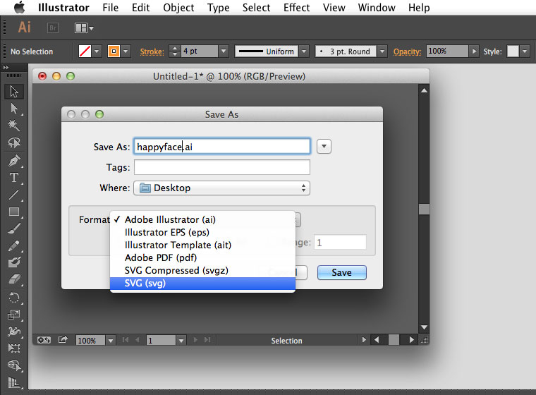
Task: Select the Rectangle tool
Action: pyautogui.click(x=14, y=212)
